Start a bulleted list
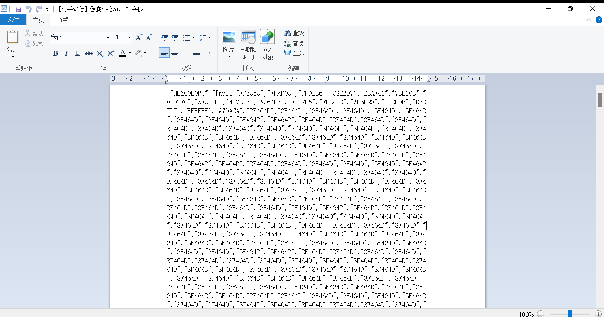 pos(186,38)
